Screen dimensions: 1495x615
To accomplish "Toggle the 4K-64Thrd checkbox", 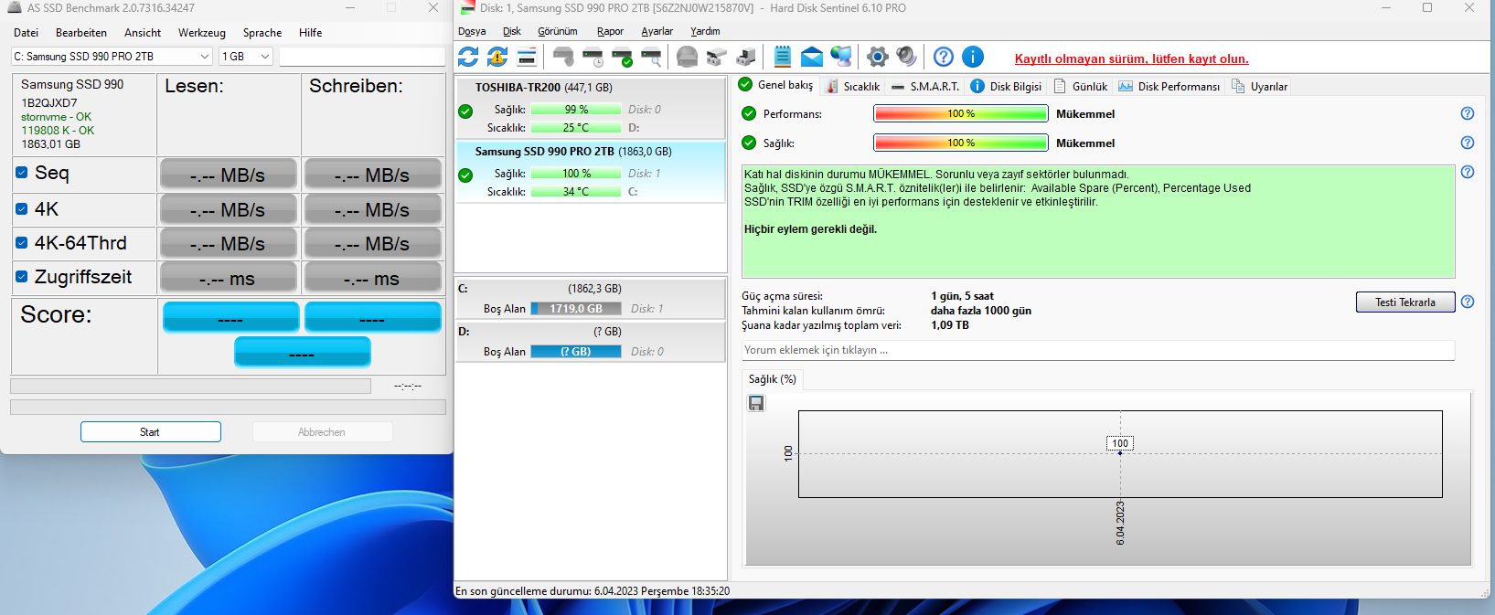I will tap(22, 242).
